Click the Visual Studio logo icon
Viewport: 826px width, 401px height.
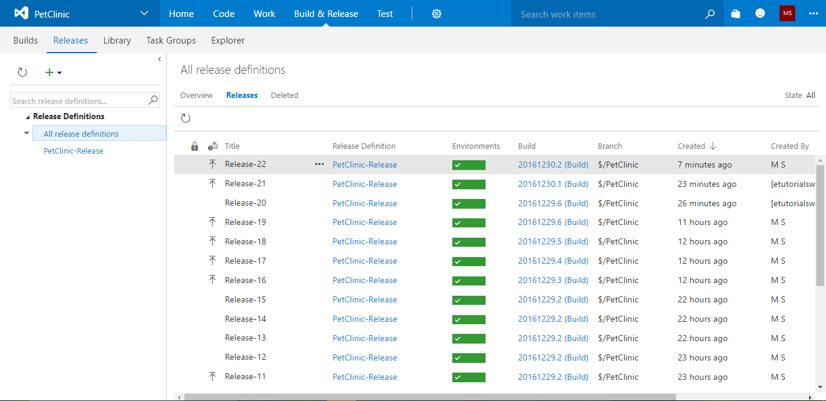tap(21, 13)
